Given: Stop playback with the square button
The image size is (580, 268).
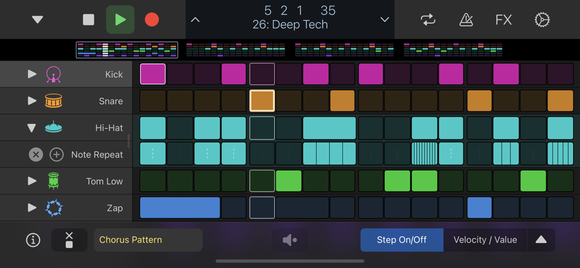Looking at the screenshot, I should click(88, 20).
